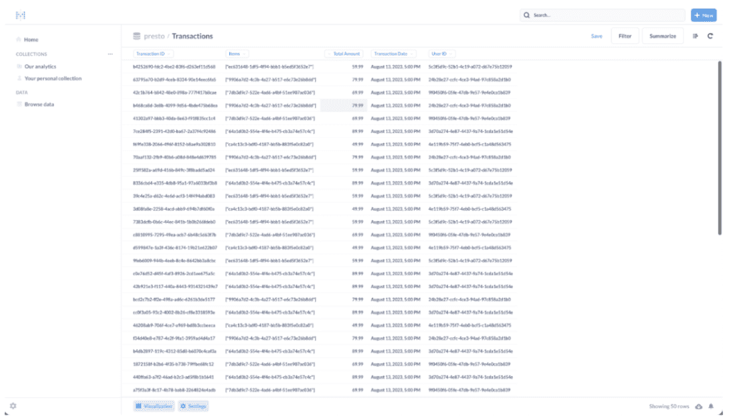Image resolution: width=731 pixels, height=418 pixels.
Task: Click the Metabase logo icon
Action: (x=21, y=15)
